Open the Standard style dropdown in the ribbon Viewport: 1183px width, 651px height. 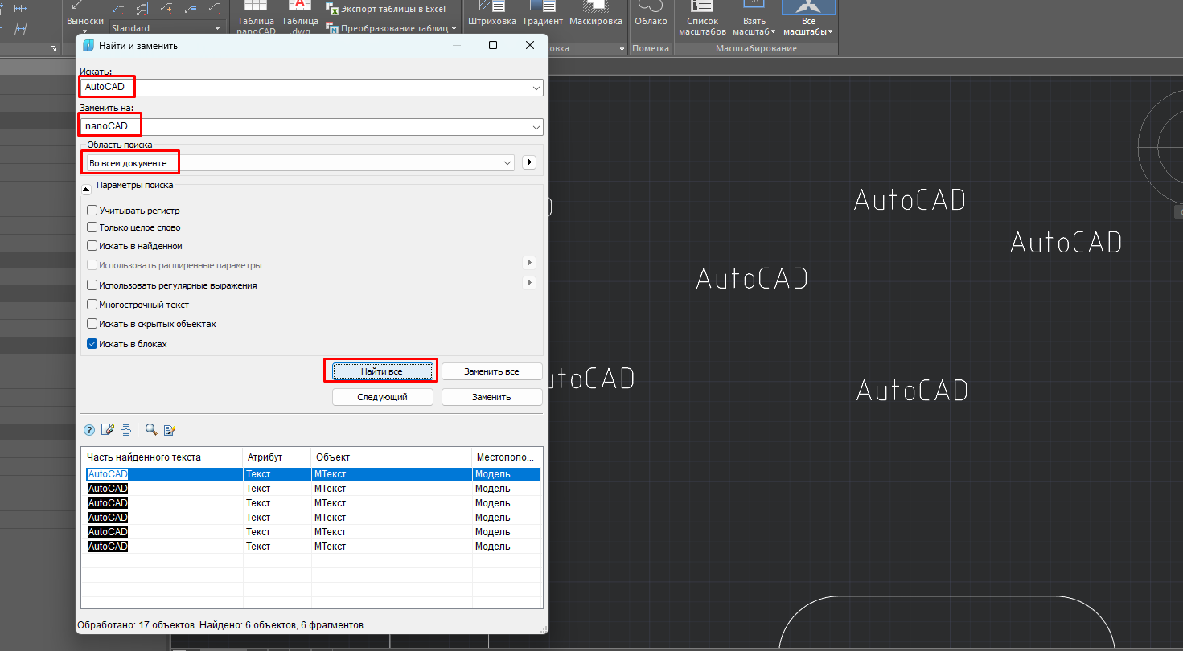pyautogui.click(x=218, y=28)
